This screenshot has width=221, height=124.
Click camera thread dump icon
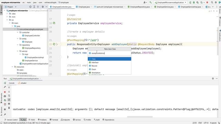pos(5,96)
